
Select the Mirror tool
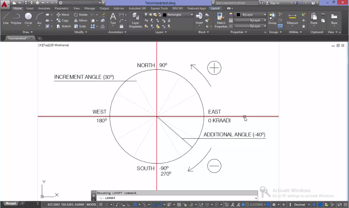[x=81, y=20]
